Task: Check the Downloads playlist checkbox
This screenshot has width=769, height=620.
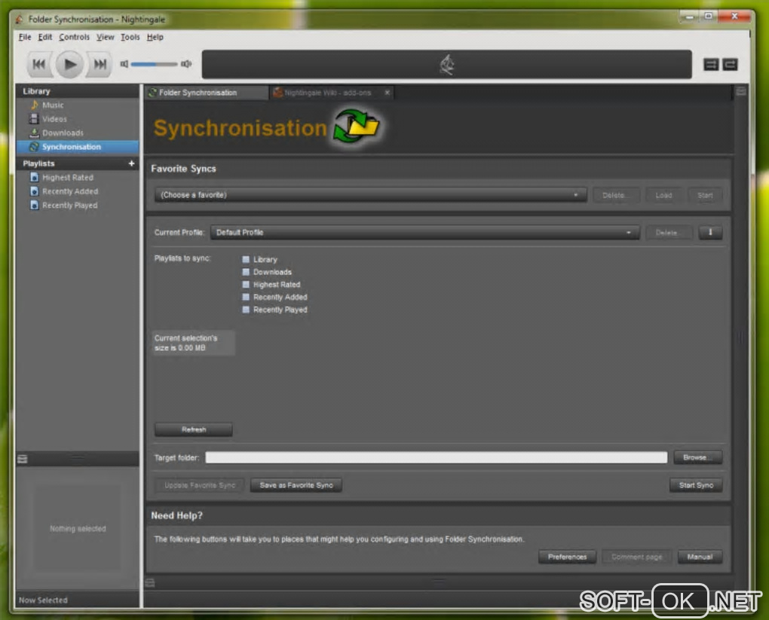Action: [247, 272]
